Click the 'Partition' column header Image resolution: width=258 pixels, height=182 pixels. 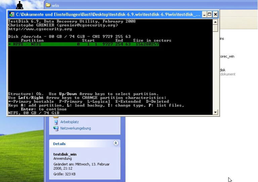pos(32,40)
